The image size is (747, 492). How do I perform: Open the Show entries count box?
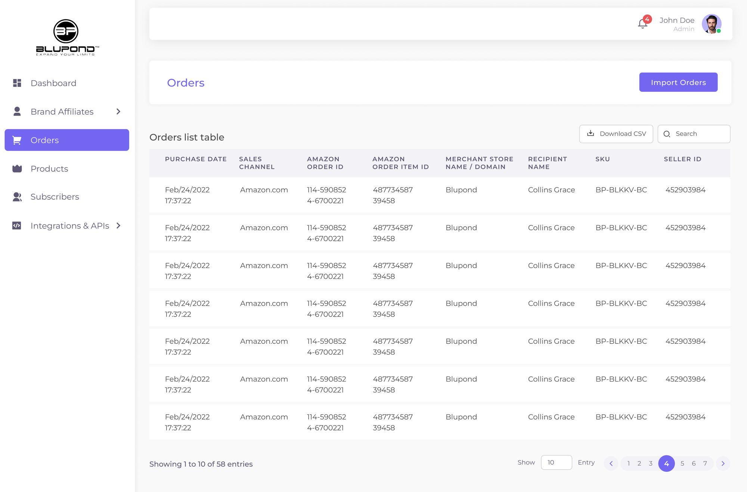[x=556, y=463]
